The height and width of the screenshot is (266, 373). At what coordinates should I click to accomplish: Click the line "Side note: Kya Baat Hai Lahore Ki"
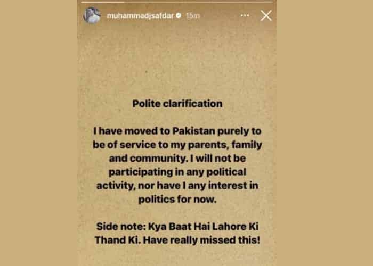177,228
